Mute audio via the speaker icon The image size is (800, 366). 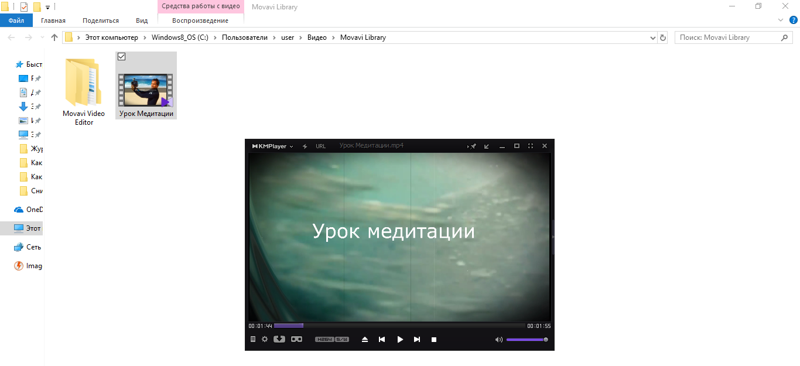point(498,339)
